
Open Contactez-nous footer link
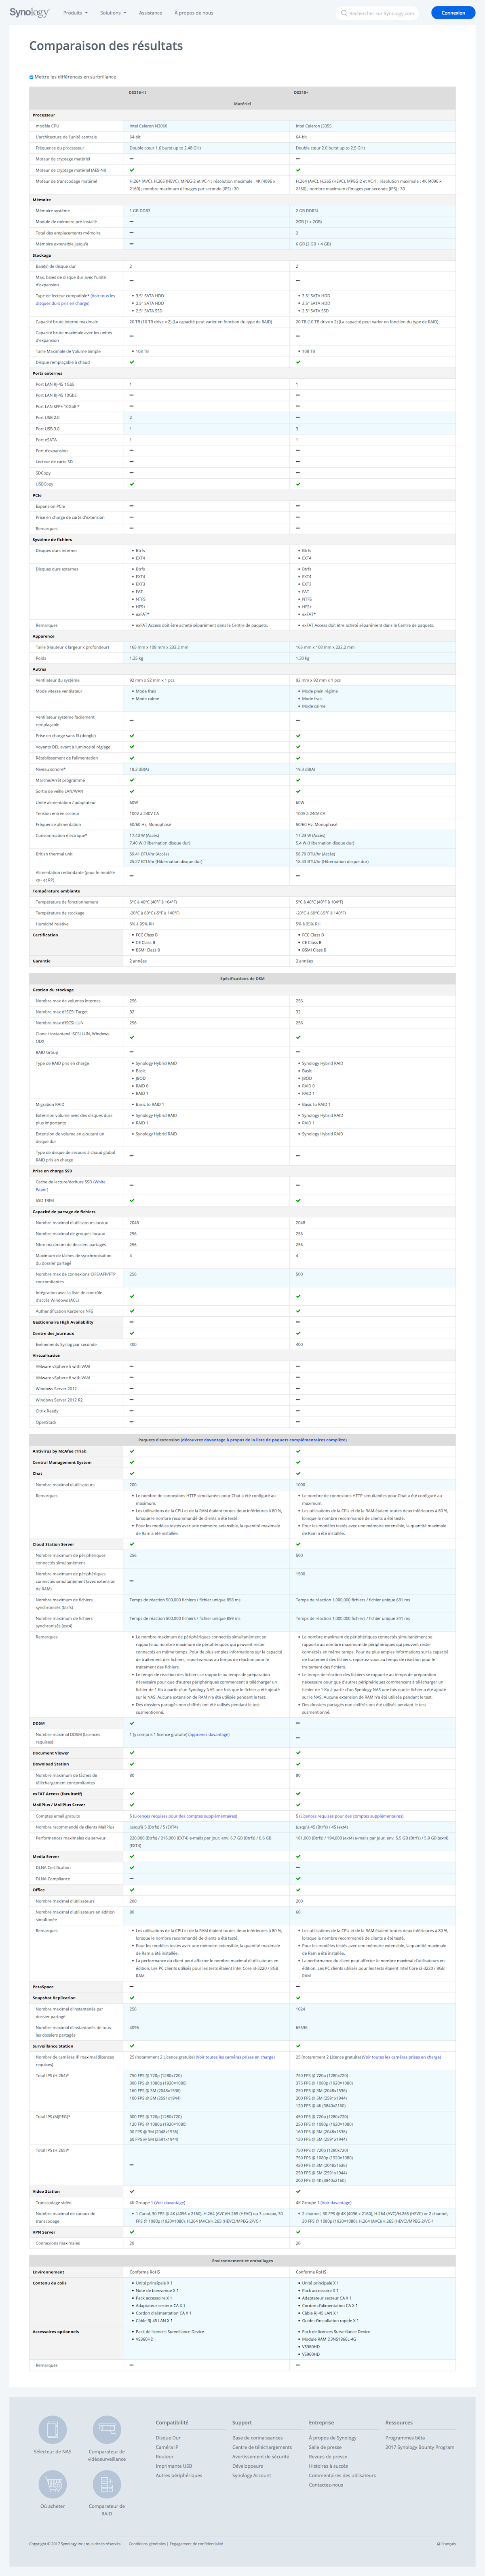click(326, 2485)
